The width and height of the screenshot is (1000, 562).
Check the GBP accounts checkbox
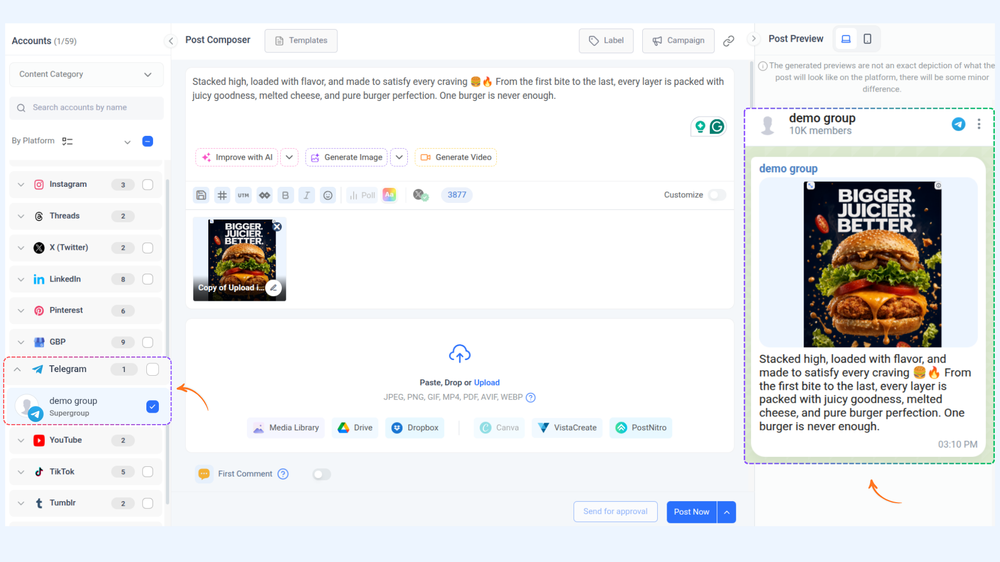148,342
